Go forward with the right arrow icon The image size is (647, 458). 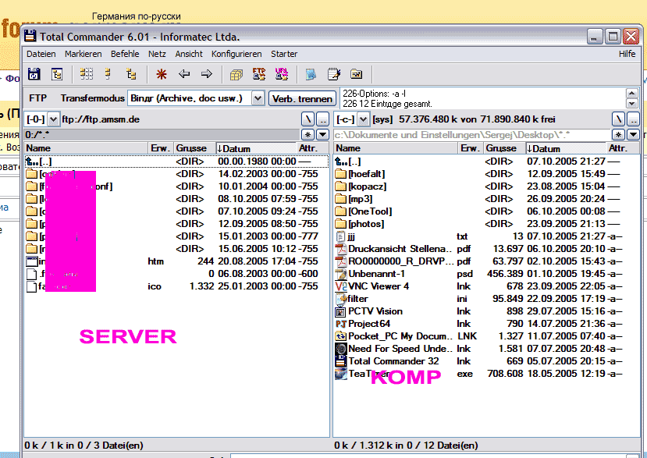click(207, 74)
